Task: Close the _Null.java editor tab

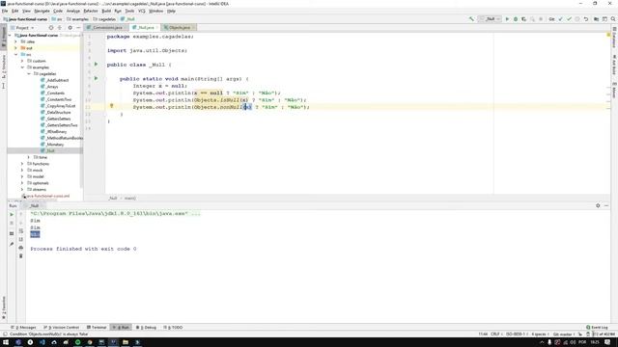Action: pos(156,28)
